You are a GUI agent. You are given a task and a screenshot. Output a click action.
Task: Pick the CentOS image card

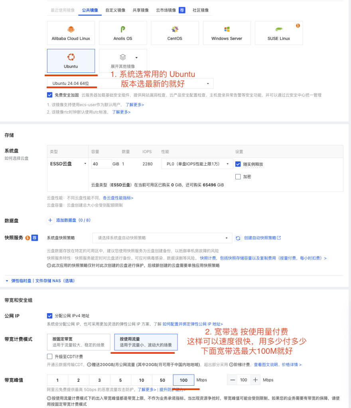coord(175,33)
